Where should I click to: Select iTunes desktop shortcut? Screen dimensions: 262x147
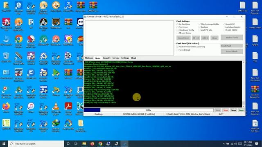click(31, 108)
